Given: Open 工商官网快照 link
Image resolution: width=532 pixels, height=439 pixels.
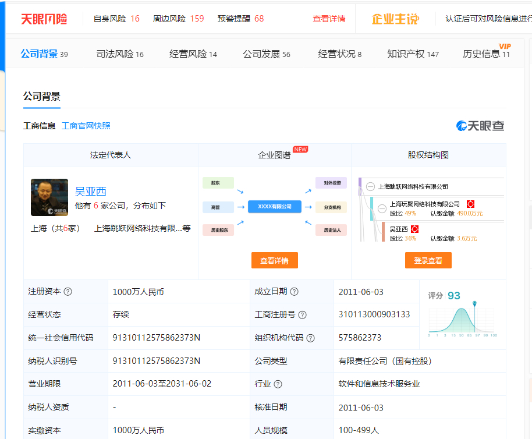Looking at the screenshot, I should pos(86,126).
